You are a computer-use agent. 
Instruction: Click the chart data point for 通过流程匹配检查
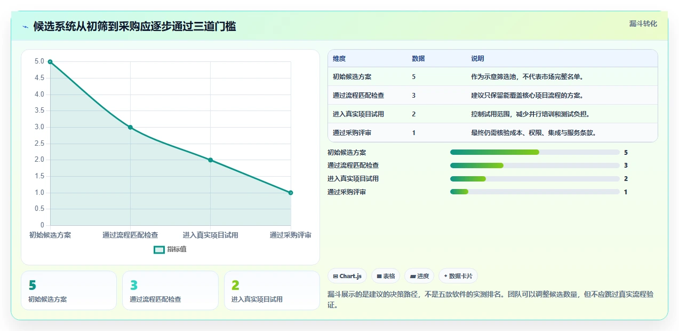click(130, 127)
